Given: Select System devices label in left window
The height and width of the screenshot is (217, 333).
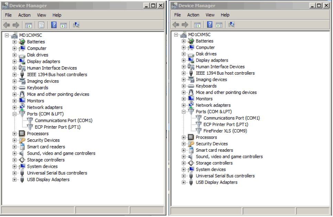Looking at the screenshot, I should 42,166.
